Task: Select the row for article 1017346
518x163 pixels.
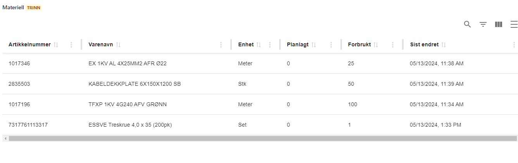Action: coord(19,63)
